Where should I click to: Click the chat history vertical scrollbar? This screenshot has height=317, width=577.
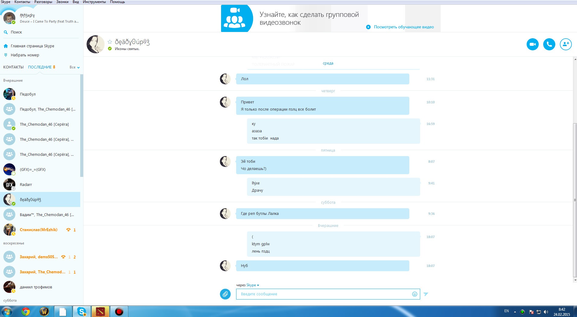coord(575,199)
